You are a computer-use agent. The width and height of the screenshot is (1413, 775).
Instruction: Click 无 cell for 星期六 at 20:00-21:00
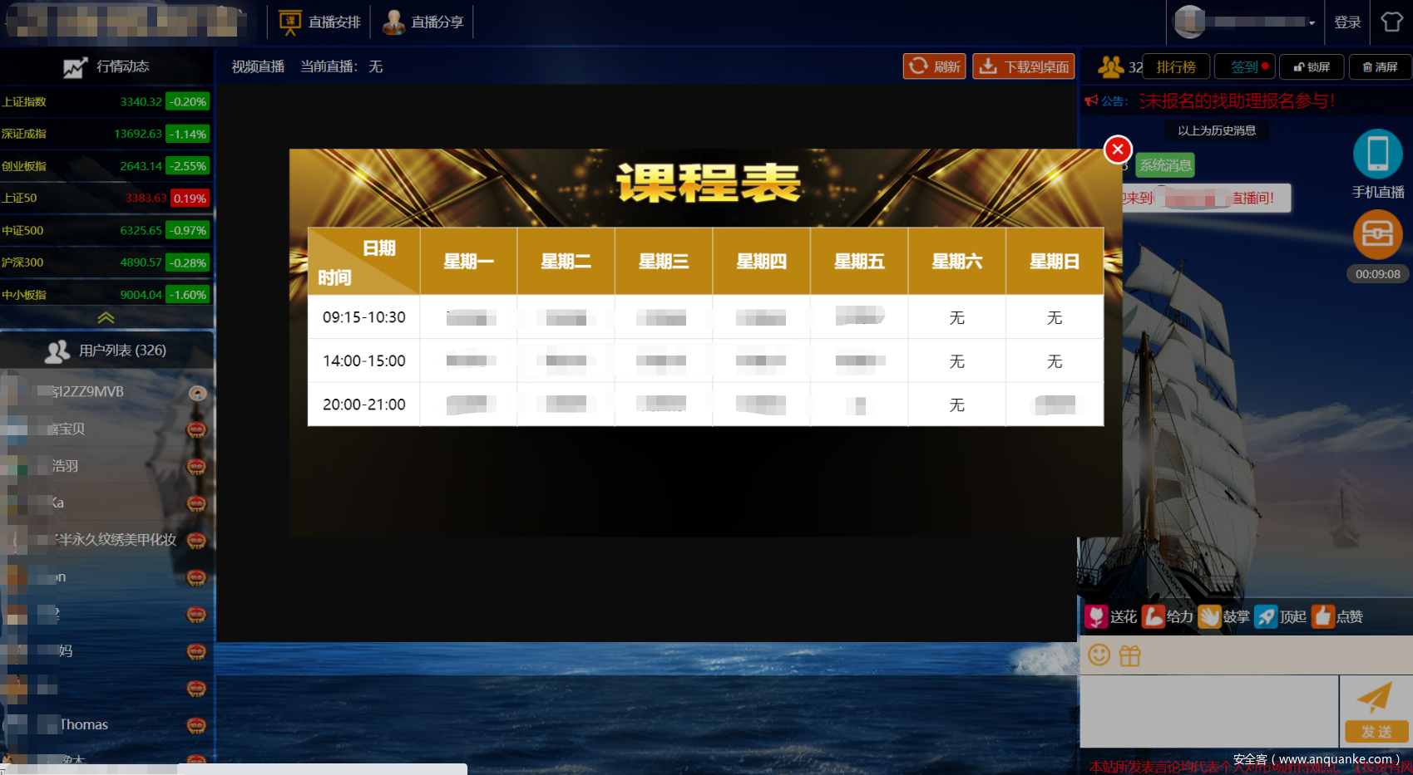[x=957, y=405]
